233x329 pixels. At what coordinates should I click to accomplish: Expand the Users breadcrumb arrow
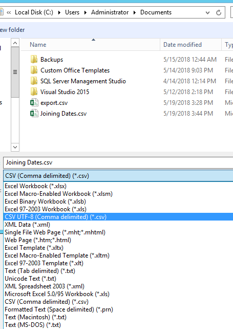tap(86, 12)
